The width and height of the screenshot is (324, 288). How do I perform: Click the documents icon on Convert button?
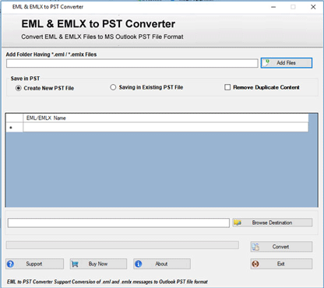[256, 247]
